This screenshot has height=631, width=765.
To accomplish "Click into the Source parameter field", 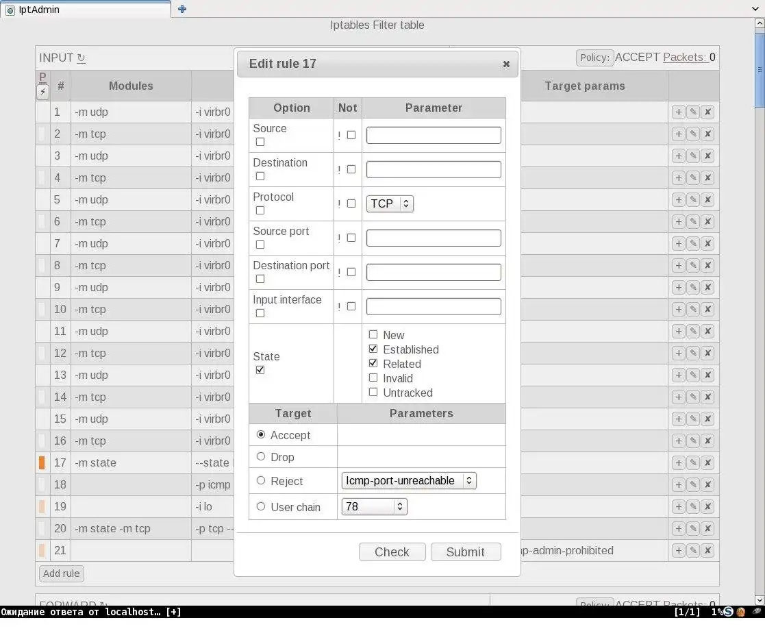I will point(434,135).
